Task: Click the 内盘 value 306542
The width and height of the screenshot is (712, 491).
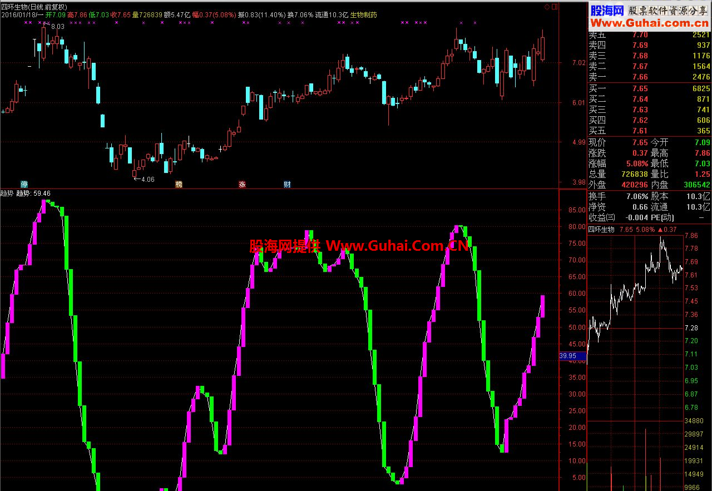Action: point(696,185)
